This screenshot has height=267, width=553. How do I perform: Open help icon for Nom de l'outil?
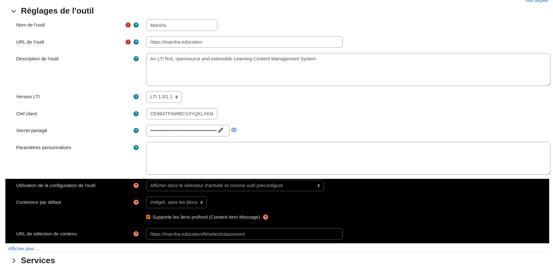[x=136, y=25]
